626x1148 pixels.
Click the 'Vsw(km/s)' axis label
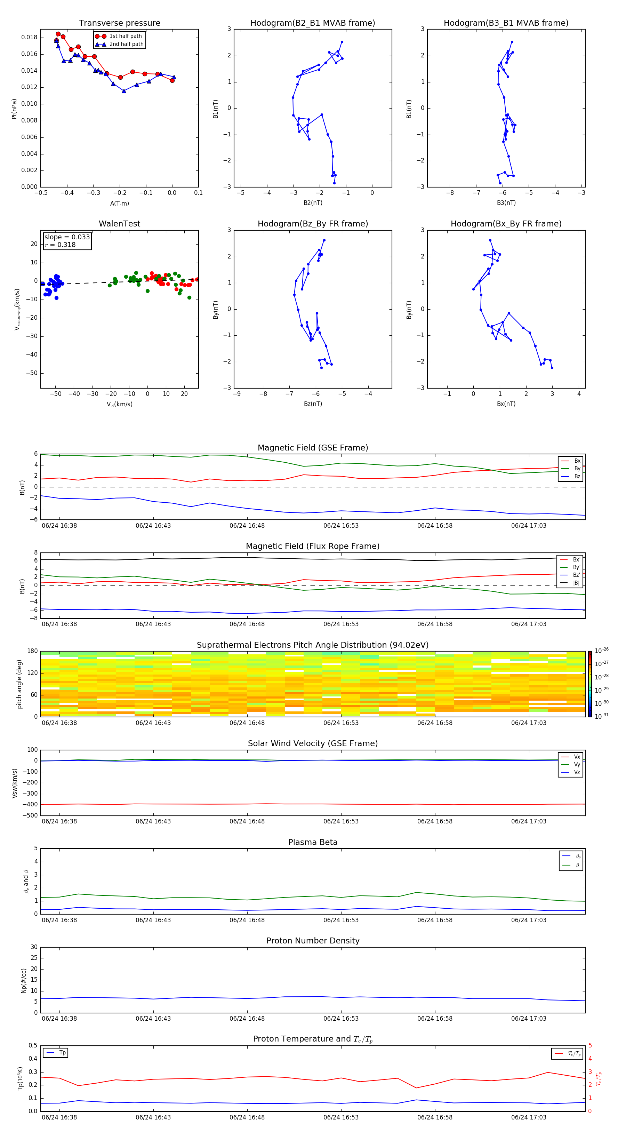tap(14, 783)
